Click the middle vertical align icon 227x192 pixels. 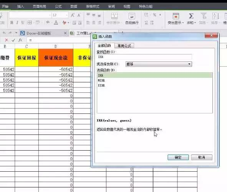(x=94, y=15)
